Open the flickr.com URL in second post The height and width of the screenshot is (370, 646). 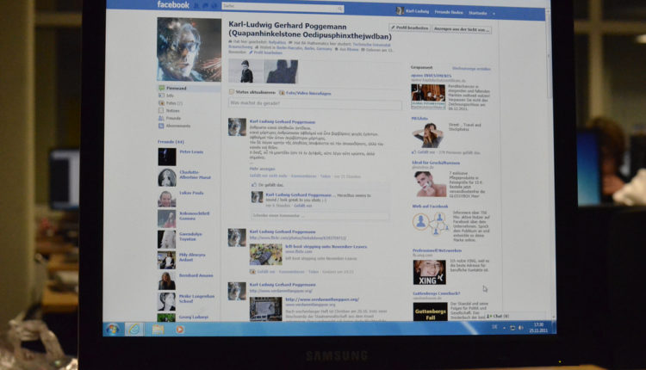click(298, 237)
